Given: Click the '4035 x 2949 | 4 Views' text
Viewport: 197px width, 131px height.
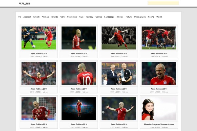Looking at the screenshot, I should coord(39,127).
